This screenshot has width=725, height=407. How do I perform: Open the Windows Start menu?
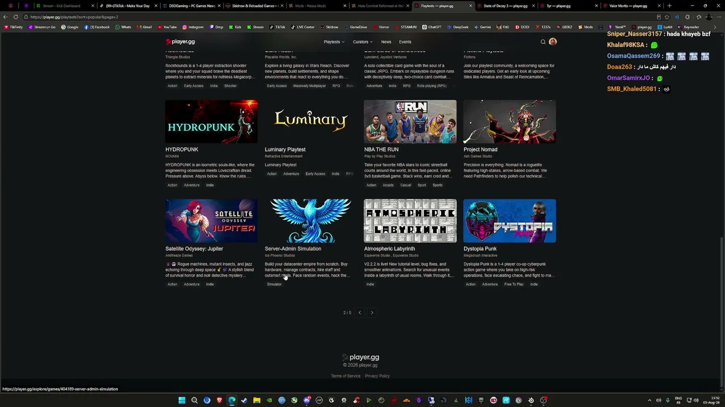click(x=182, y=400)
